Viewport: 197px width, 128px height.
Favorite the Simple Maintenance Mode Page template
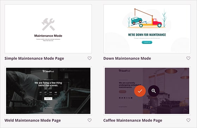tap(90, 58)
